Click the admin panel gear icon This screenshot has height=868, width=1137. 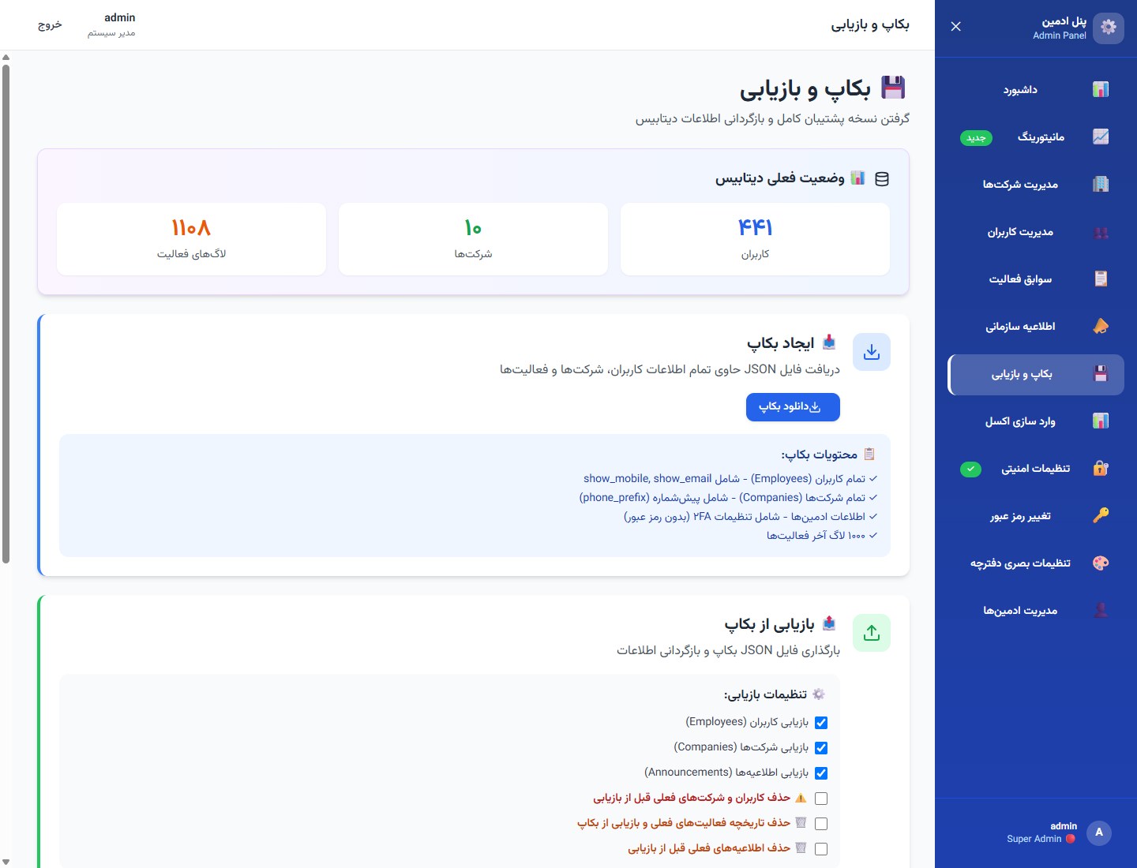(1109, 28)
